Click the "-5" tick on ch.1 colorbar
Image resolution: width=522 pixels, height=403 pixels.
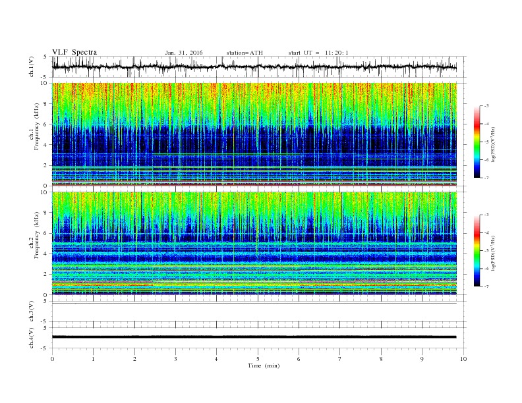(486, 142)
